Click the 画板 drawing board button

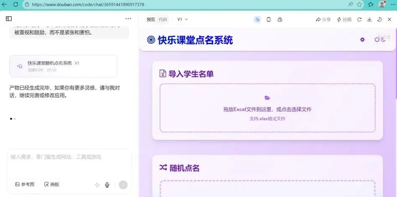tap(52, 184)
